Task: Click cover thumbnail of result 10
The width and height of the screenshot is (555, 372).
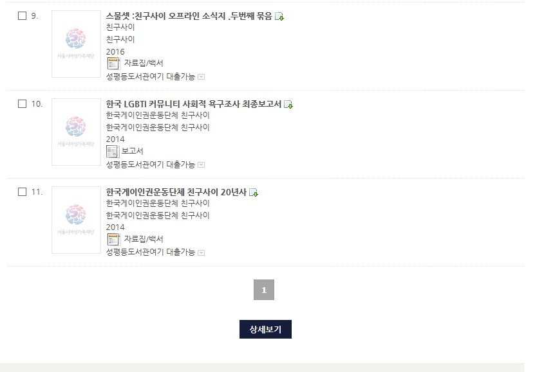Action: click(76, 132)
